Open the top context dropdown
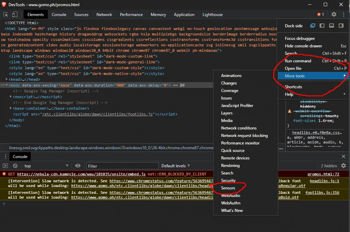350x232 pixels. [x=46, y=166]
